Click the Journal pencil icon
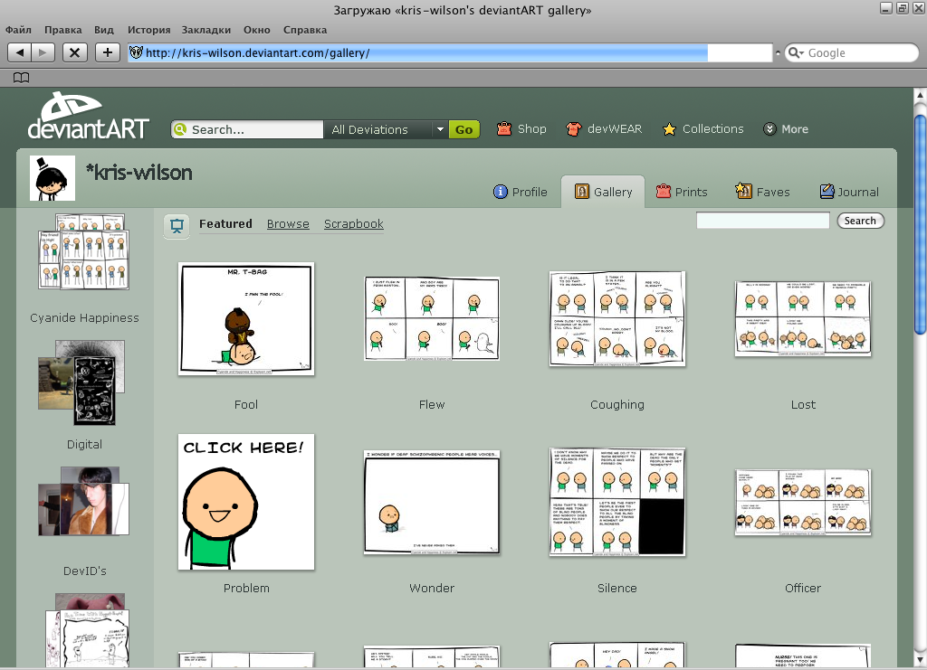Screen dimensions: 927x670 click(x=827, y=192)
